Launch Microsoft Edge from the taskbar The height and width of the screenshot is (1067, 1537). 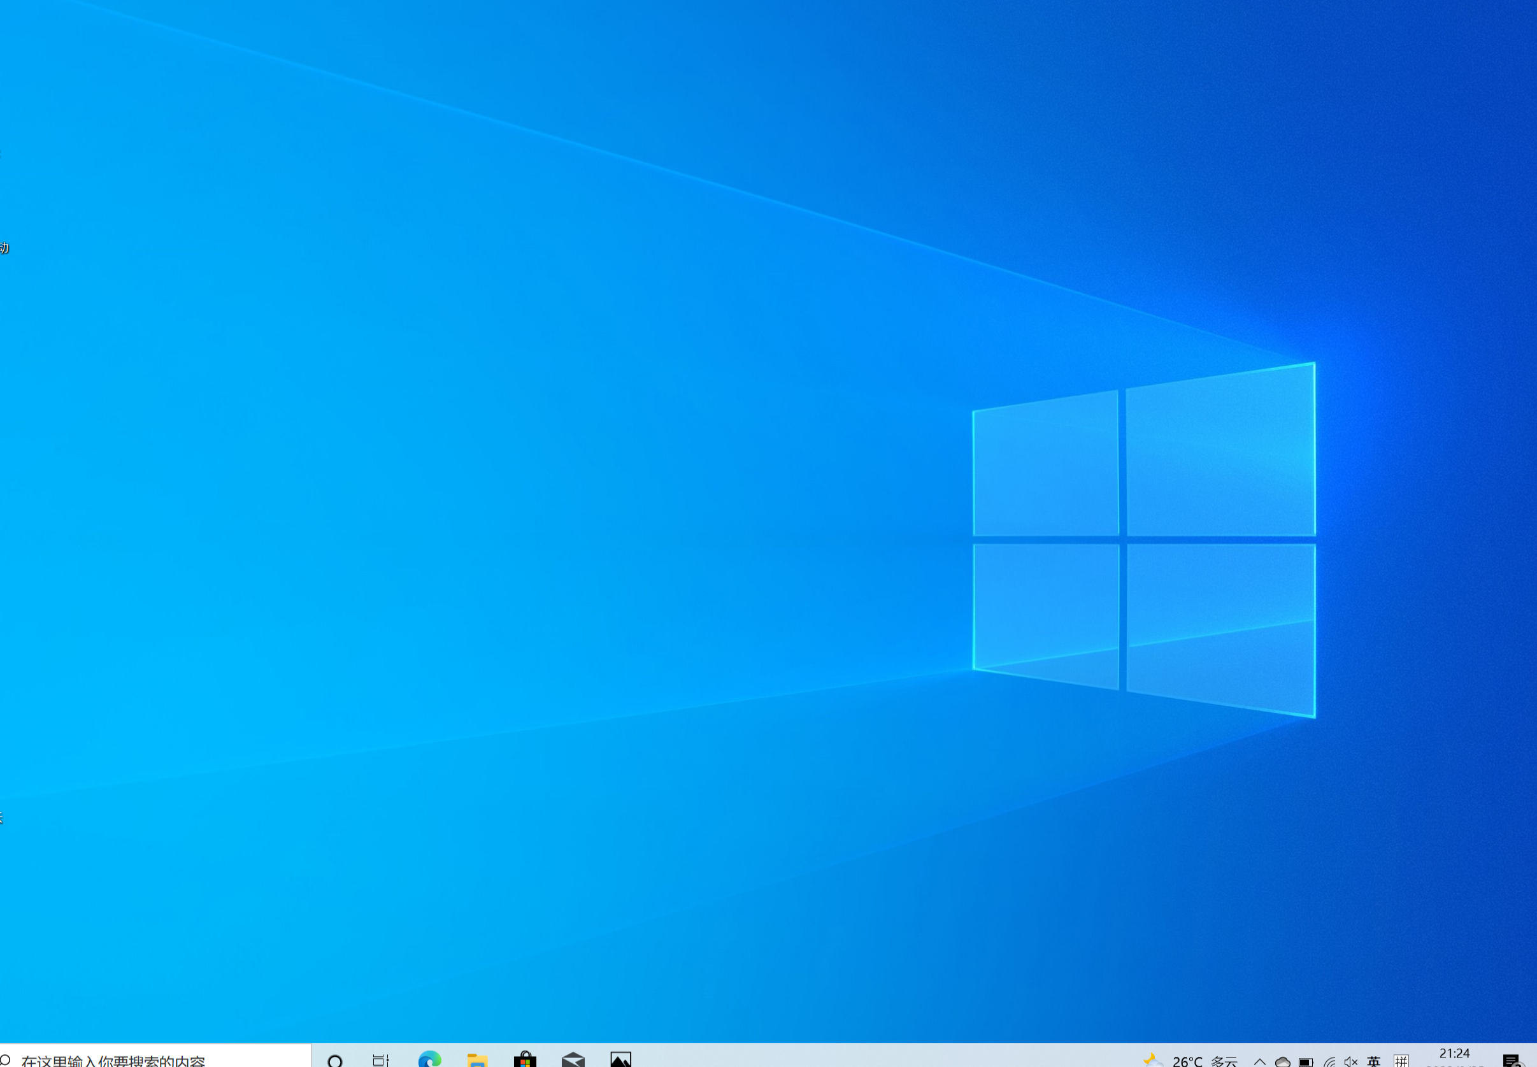pos(429,1059)
